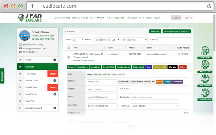Click the Edit description link
This screenshot has height=135, width=216.
click(186, 113)
